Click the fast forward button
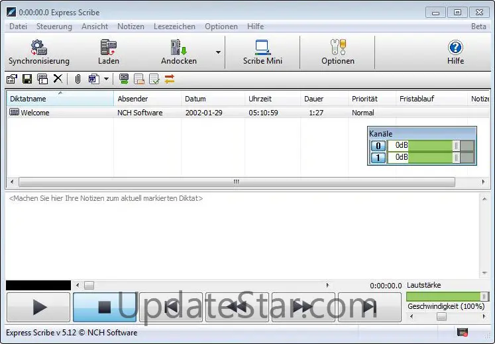 303,307
